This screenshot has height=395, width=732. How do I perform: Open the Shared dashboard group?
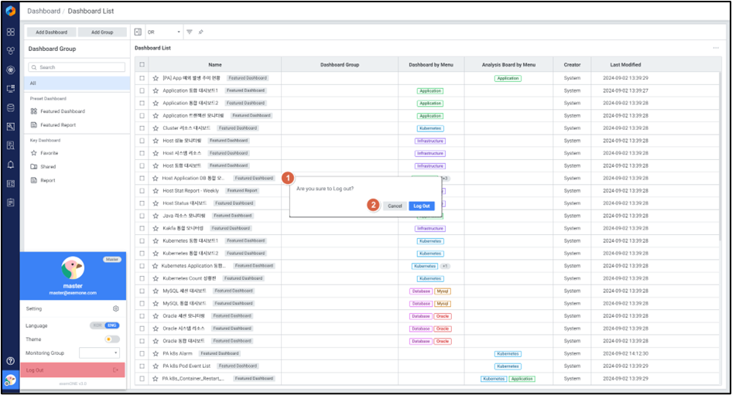click(x=48, y=166)
